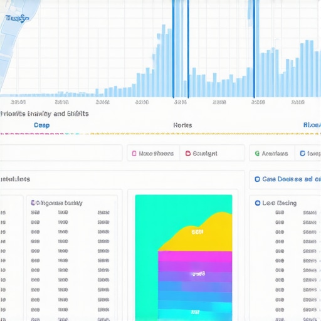Click the middle dark blue vertical marker in the bar chart

[188, 49]
